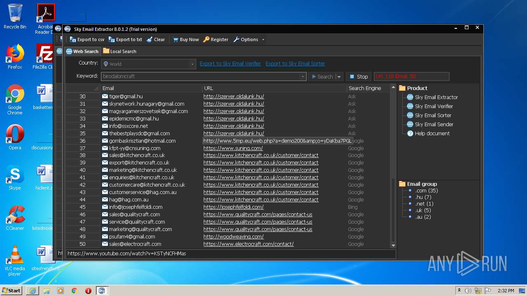
Task: Click the Keyword field containing birodalomcraft
Action: click(x=201, y=76)
